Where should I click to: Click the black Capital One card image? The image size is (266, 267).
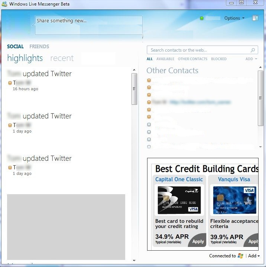(x=179, y=200)
